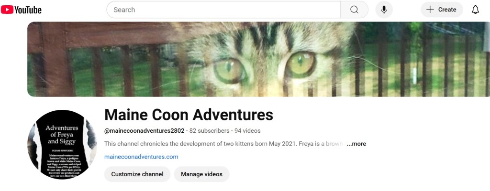Image resolution: width=490 pixels, height=191 pixels.
Task: Open the notifications bell
Action: click(475, 10)
